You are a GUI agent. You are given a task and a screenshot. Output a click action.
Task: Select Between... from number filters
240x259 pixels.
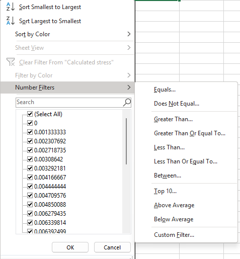click(168, 176)
